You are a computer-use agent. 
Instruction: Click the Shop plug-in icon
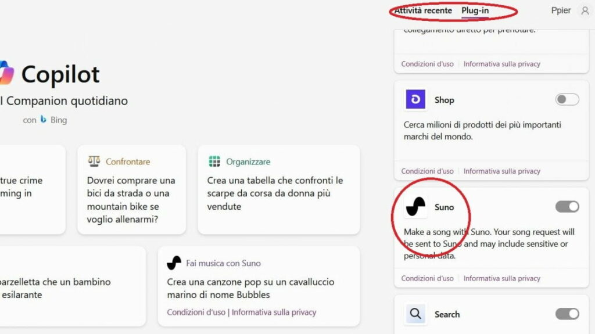(x=415, y=99)
